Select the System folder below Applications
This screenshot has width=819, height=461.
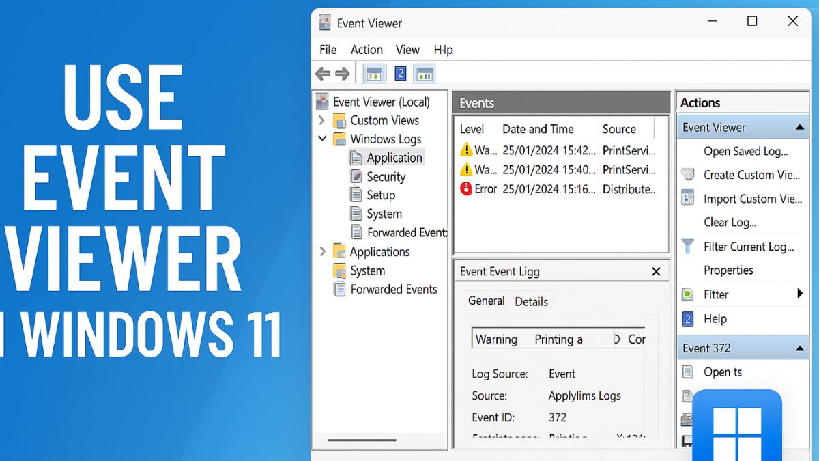(x=367, y=270)
